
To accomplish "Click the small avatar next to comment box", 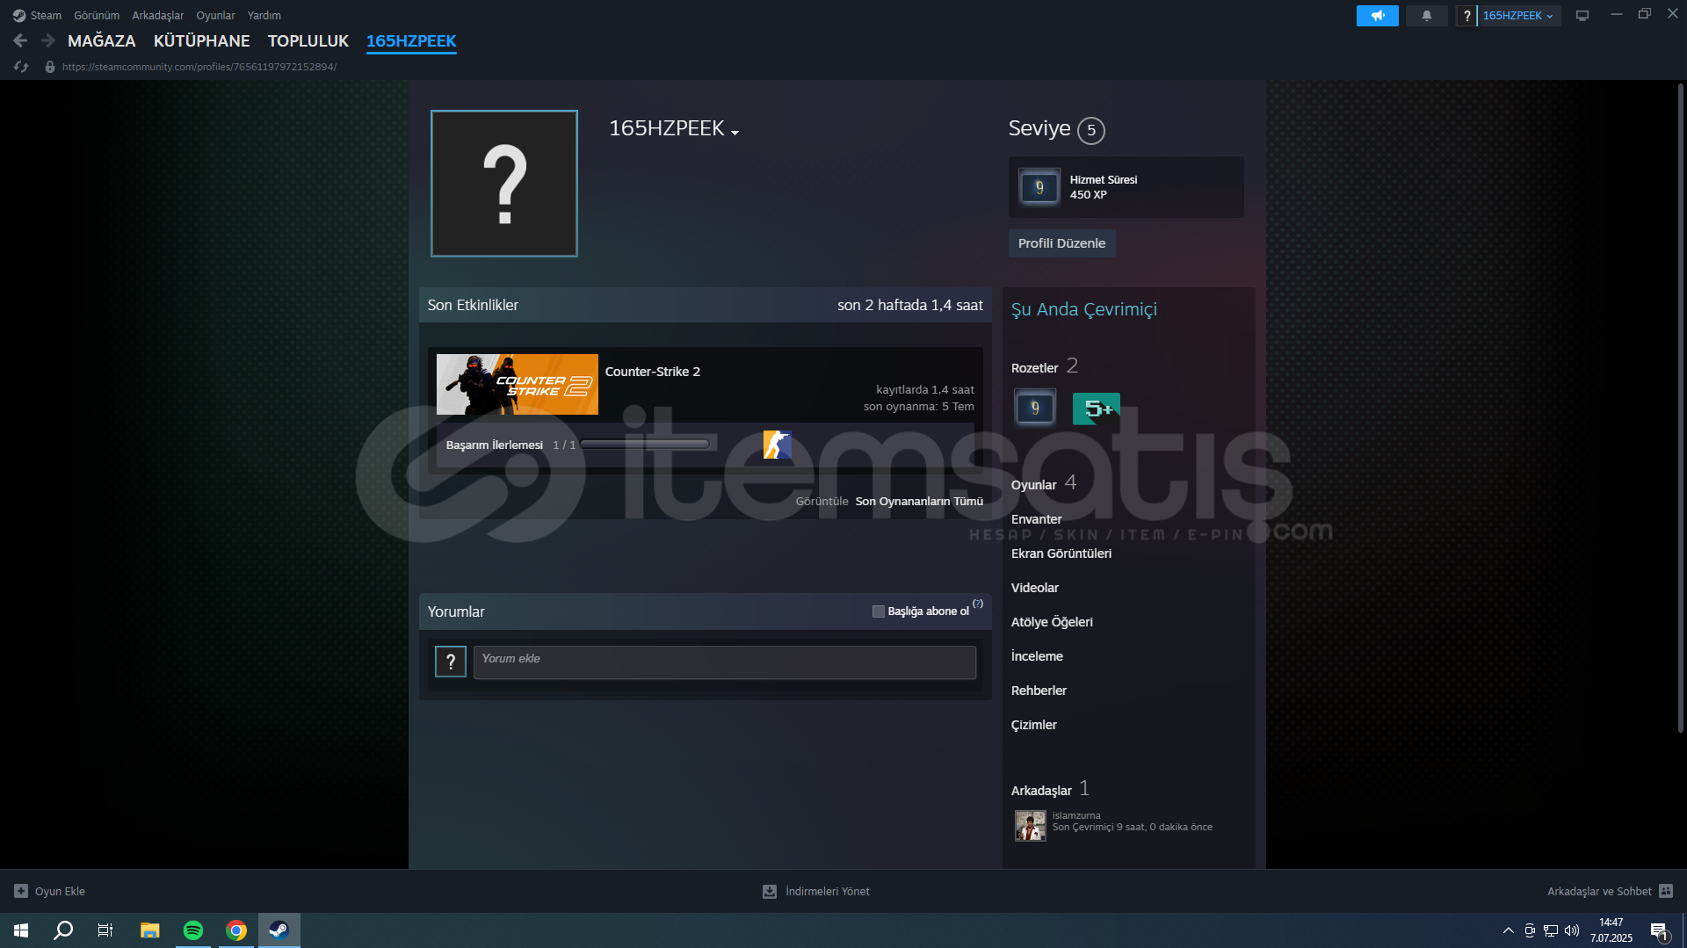I will (x=451, y=662).
